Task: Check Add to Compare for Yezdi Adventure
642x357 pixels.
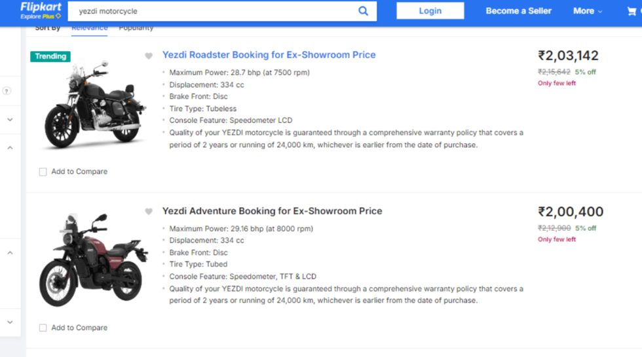Action: click(x=43, y=328)
